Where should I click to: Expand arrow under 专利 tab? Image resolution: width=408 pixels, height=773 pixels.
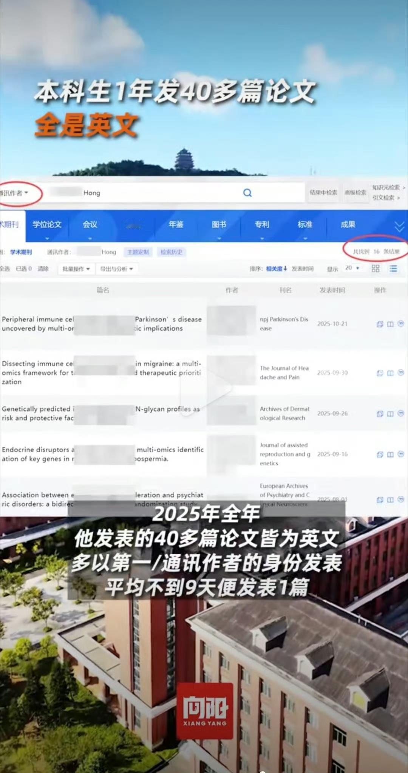(262, 238)
